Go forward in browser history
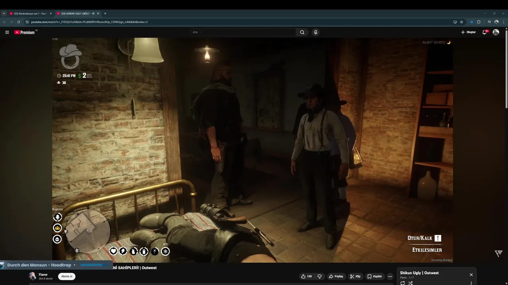This screenshot has width=508, height=285. tap(12, 22)
